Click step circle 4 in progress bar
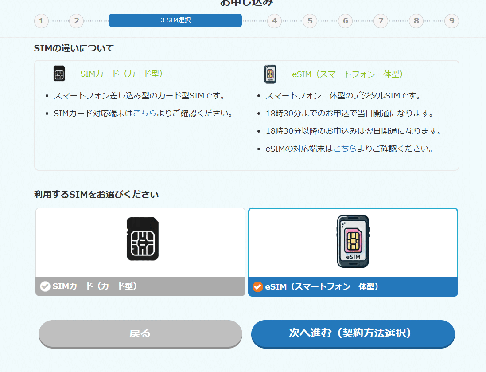The image size is (486, 372). [x=274, y=21]
